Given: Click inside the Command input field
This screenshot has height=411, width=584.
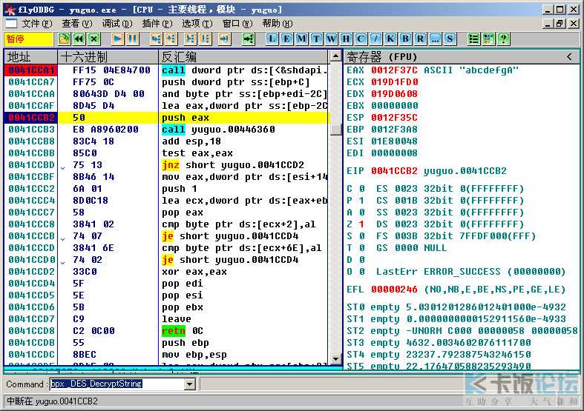Looking at the screenshot, I should pos(117,384).
